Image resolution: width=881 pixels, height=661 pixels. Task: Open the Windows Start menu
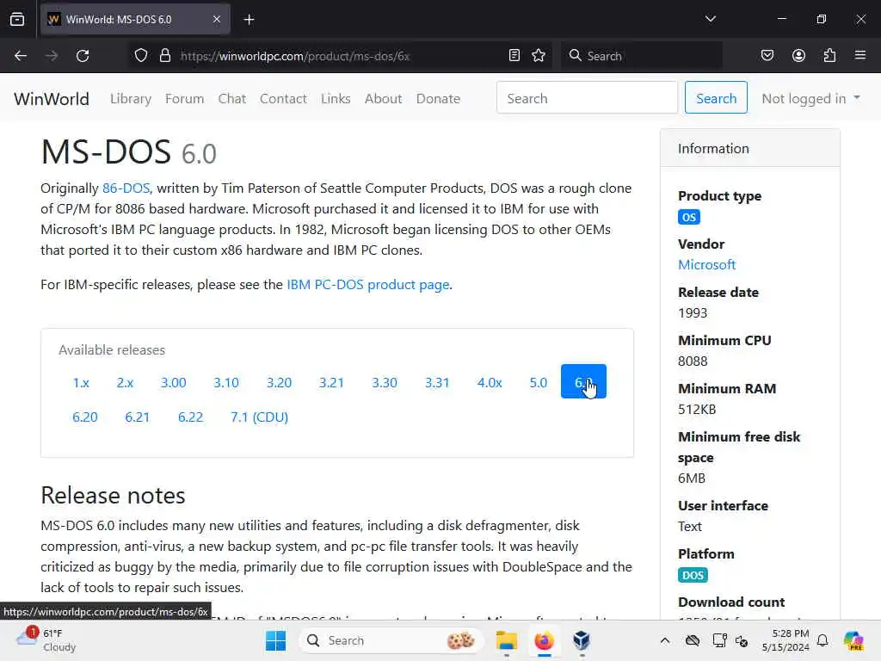(275, 640)
